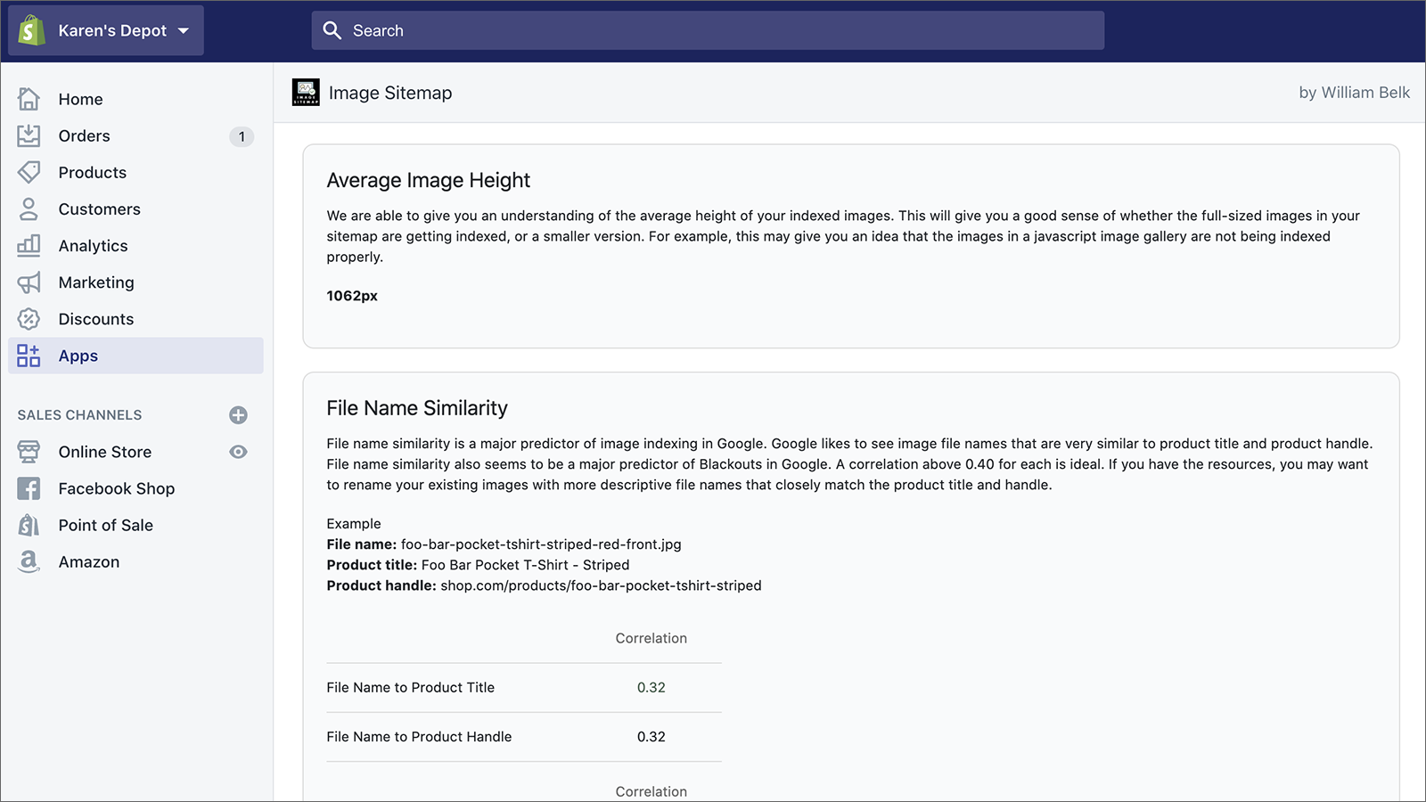Open Orders from the sidebar

point(84,135)
